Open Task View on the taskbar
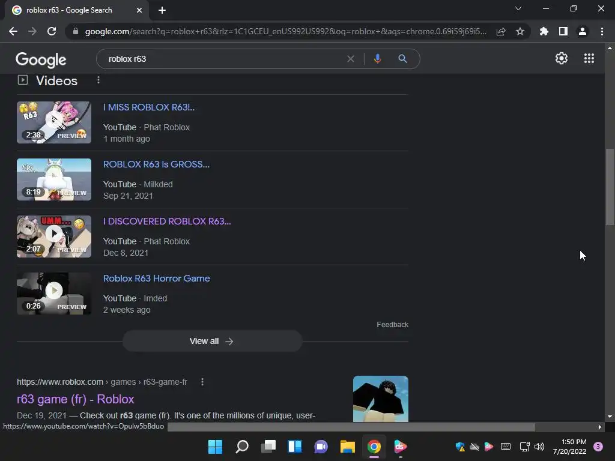The image size is (615, 461). (268, 447)
